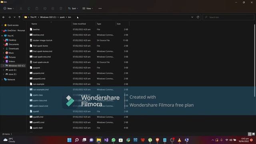Select work (E:) drive in sidebar

[12, 70]
